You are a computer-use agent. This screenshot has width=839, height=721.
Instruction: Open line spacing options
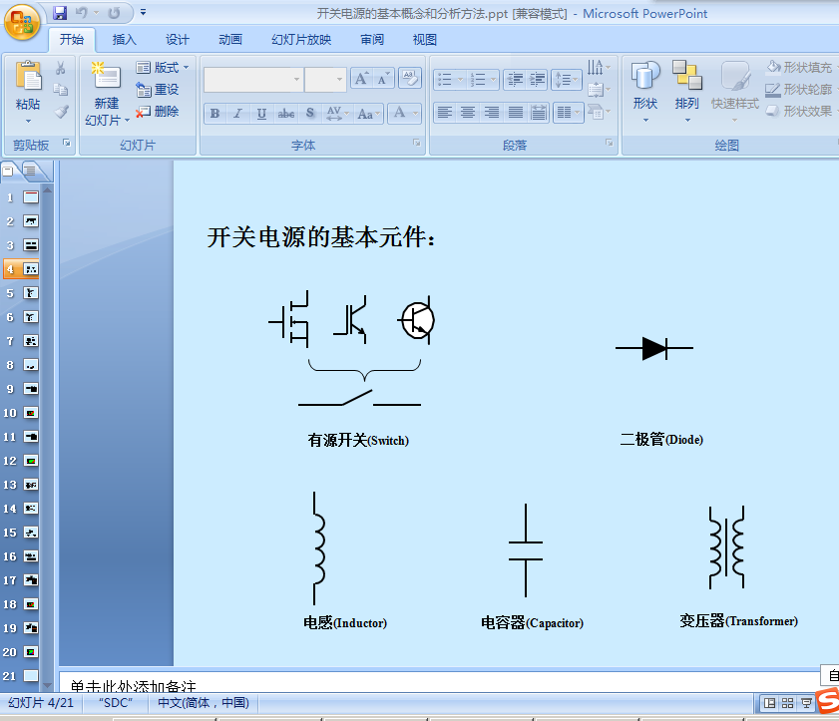(x=567, y=80)
